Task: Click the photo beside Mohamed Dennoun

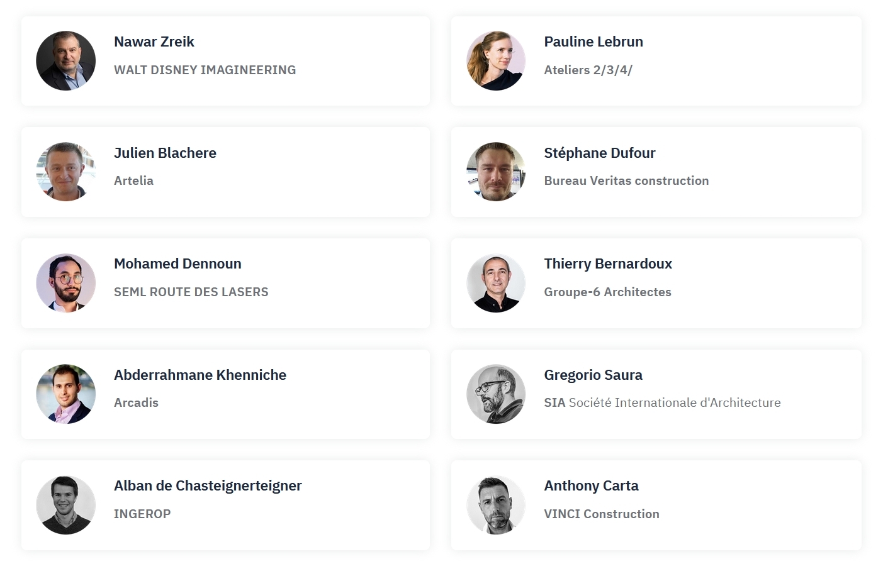Action: pyautogui.click(x=66, y=283)
